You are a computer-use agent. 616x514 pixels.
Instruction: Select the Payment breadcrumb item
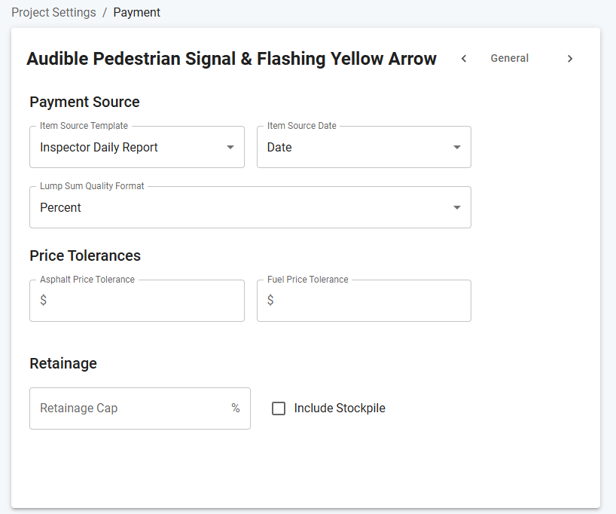coord(137,13)
